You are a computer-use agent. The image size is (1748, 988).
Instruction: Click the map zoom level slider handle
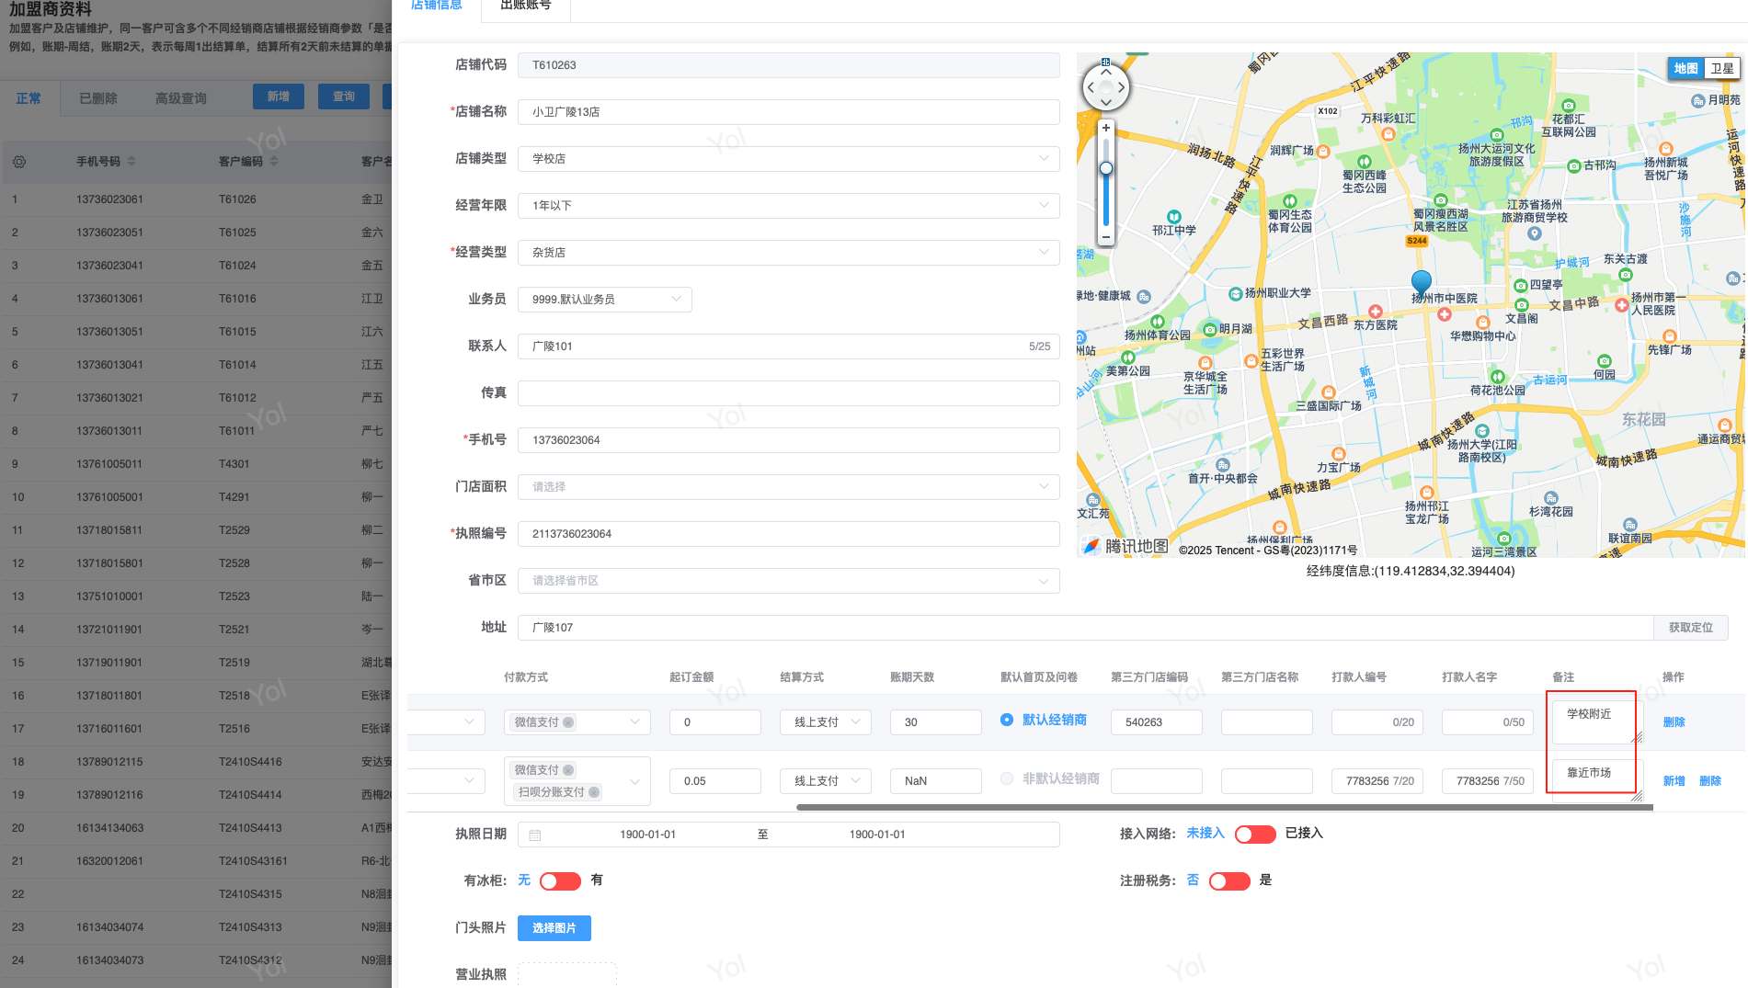(x=1106, y=168)
